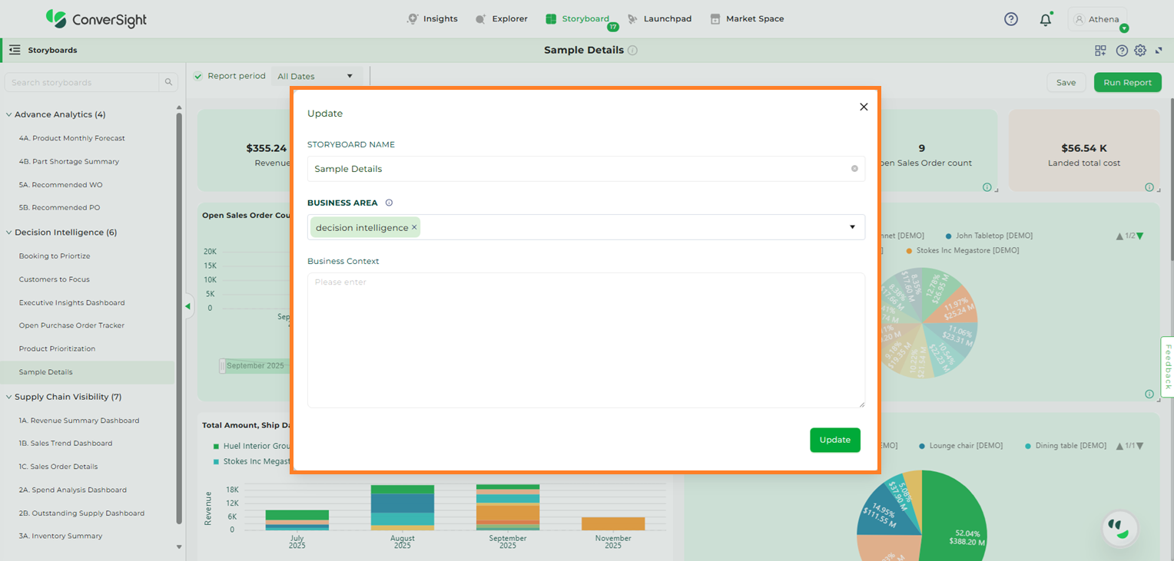Screen dimensions: 1174x561
Task: Open the chatbot assistant floating icon
Action: click(1119, 528)
